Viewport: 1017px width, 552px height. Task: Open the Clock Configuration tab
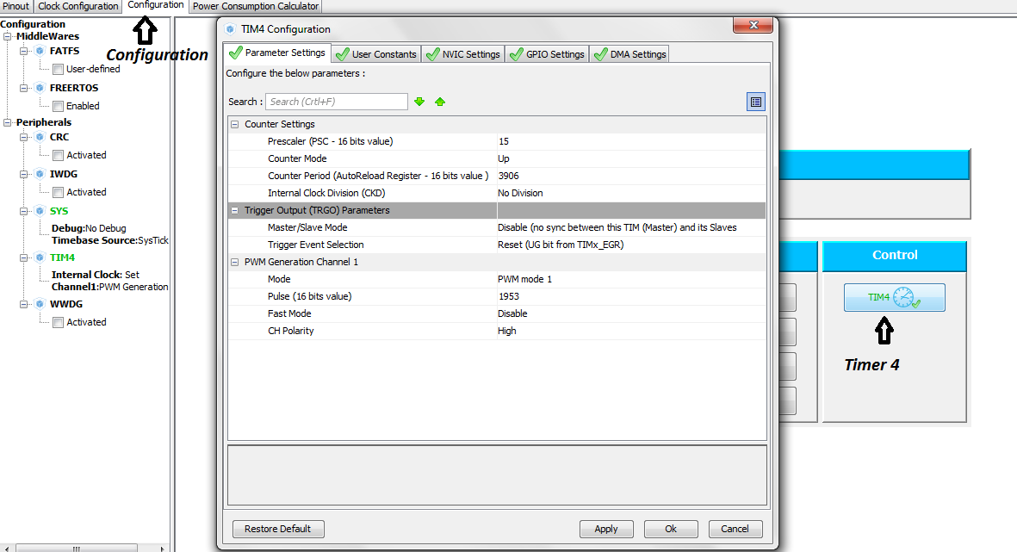(78, 6)
